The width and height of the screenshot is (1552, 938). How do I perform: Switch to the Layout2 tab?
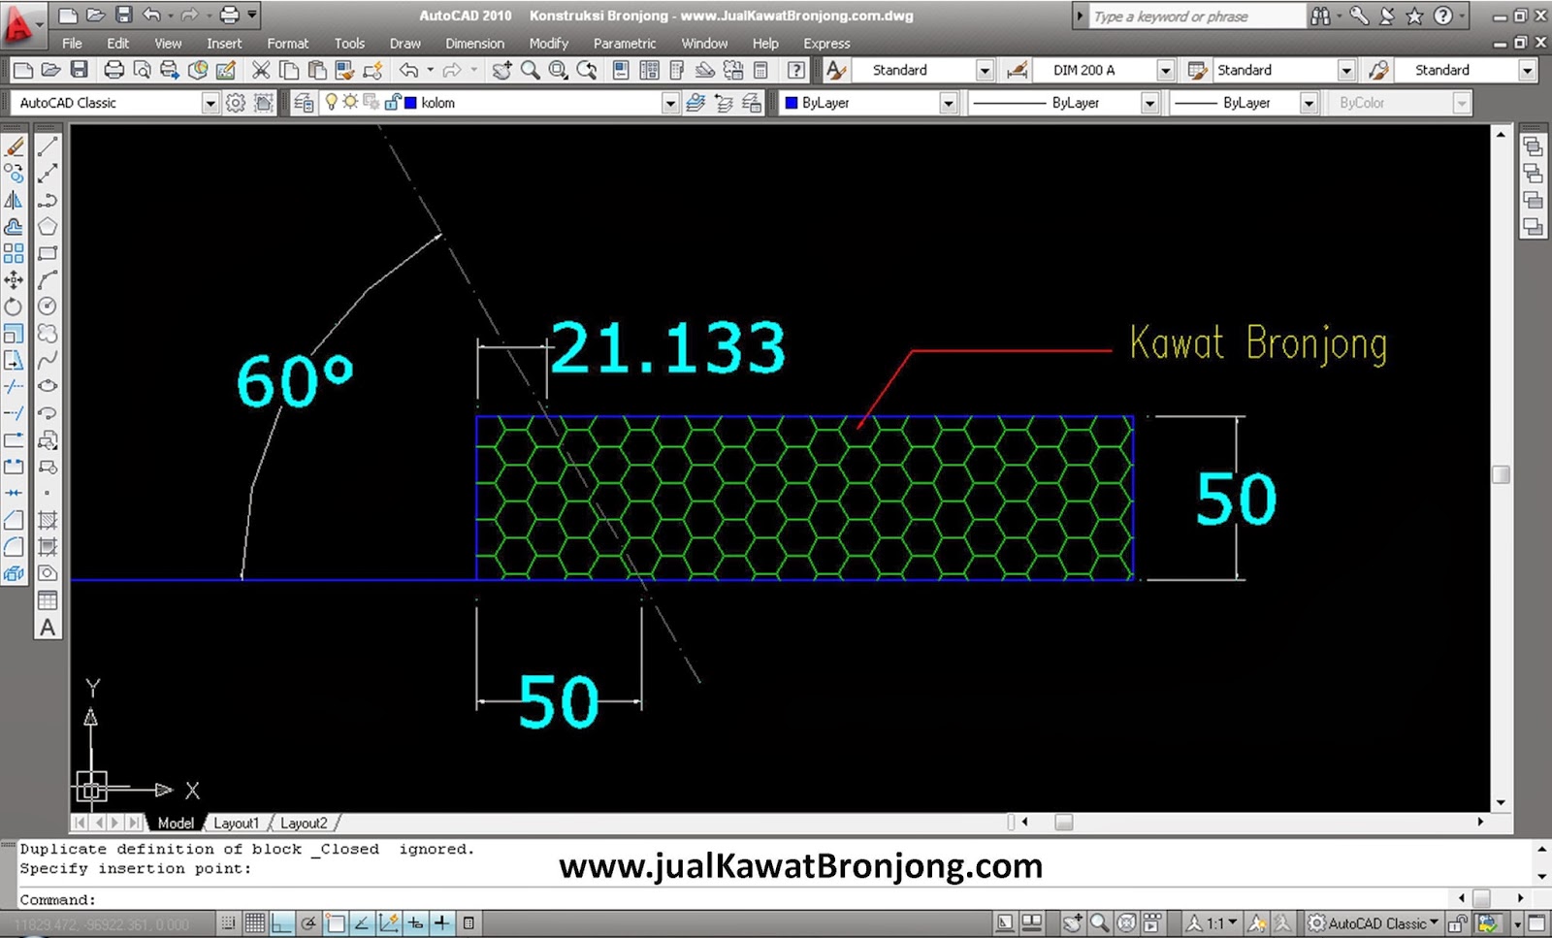(x=304, y=823)
